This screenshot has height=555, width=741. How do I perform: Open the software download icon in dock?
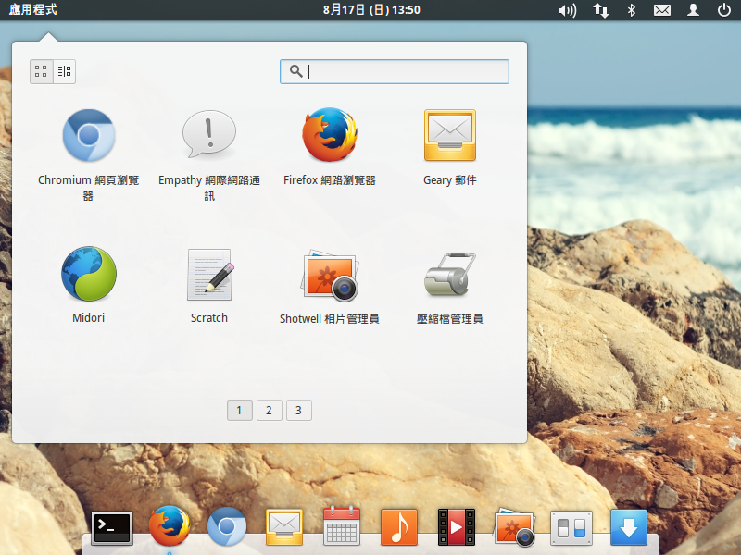click(629, 527)
